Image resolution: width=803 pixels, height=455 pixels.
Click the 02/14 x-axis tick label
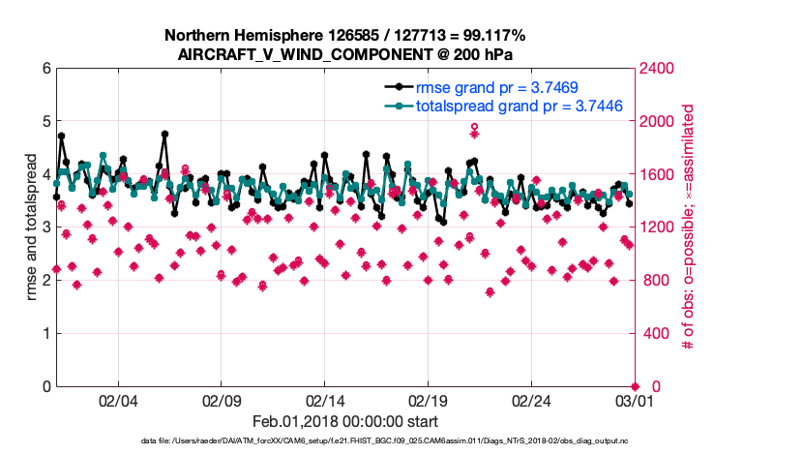point(325,400)
